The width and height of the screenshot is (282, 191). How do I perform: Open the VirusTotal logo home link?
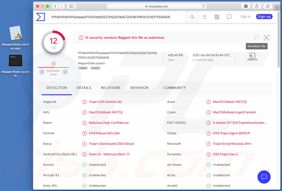pyautogui.click(x=40, y=17)
